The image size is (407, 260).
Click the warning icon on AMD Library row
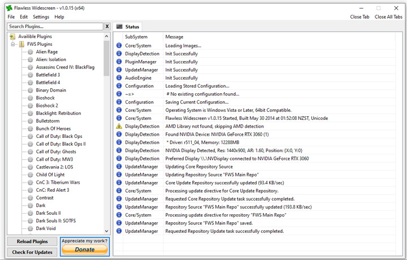[x=119, y=127]
